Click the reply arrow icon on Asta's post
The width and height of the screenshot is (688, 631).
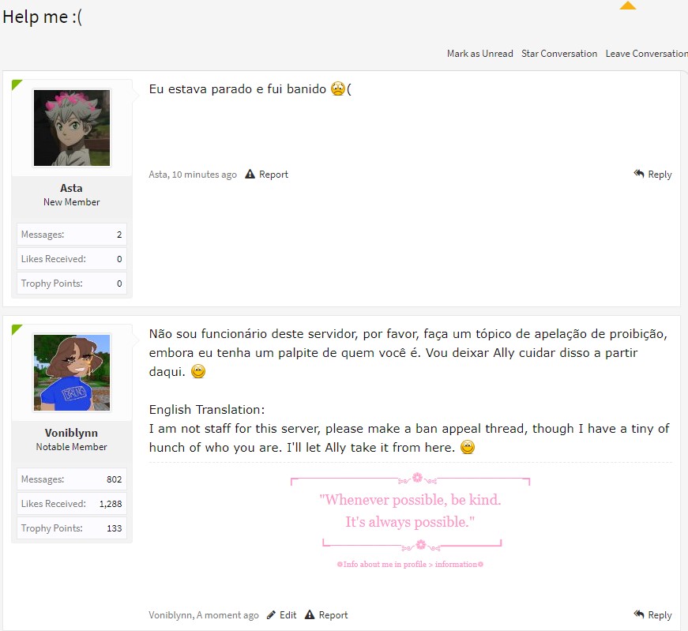click(639, 174)
